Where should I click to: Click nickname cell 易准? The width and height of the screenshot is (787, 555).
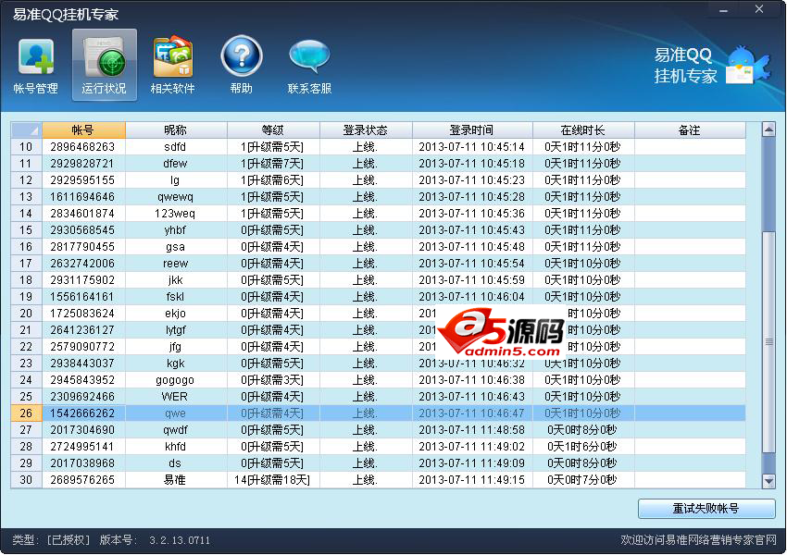click(175, 480)
